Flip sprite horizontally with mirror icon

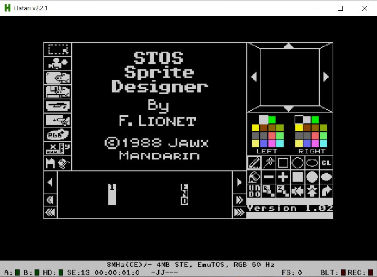point(297,191)
